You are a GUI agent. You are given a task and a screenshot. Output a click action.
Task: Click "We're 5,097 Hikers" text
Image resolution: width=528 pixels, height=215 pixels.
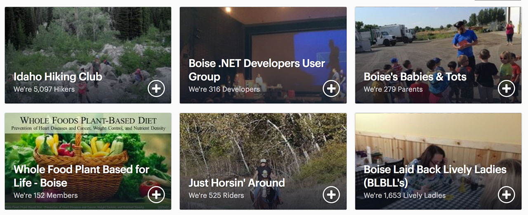point(44,89)
